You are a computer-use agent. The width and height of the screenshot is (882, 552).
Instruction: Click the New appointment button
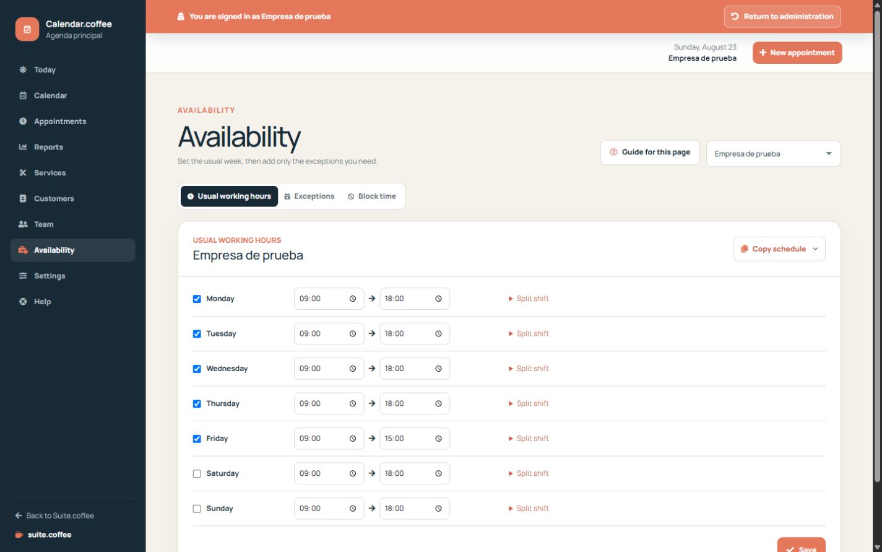pyautogui.click(x=797, y=53)
